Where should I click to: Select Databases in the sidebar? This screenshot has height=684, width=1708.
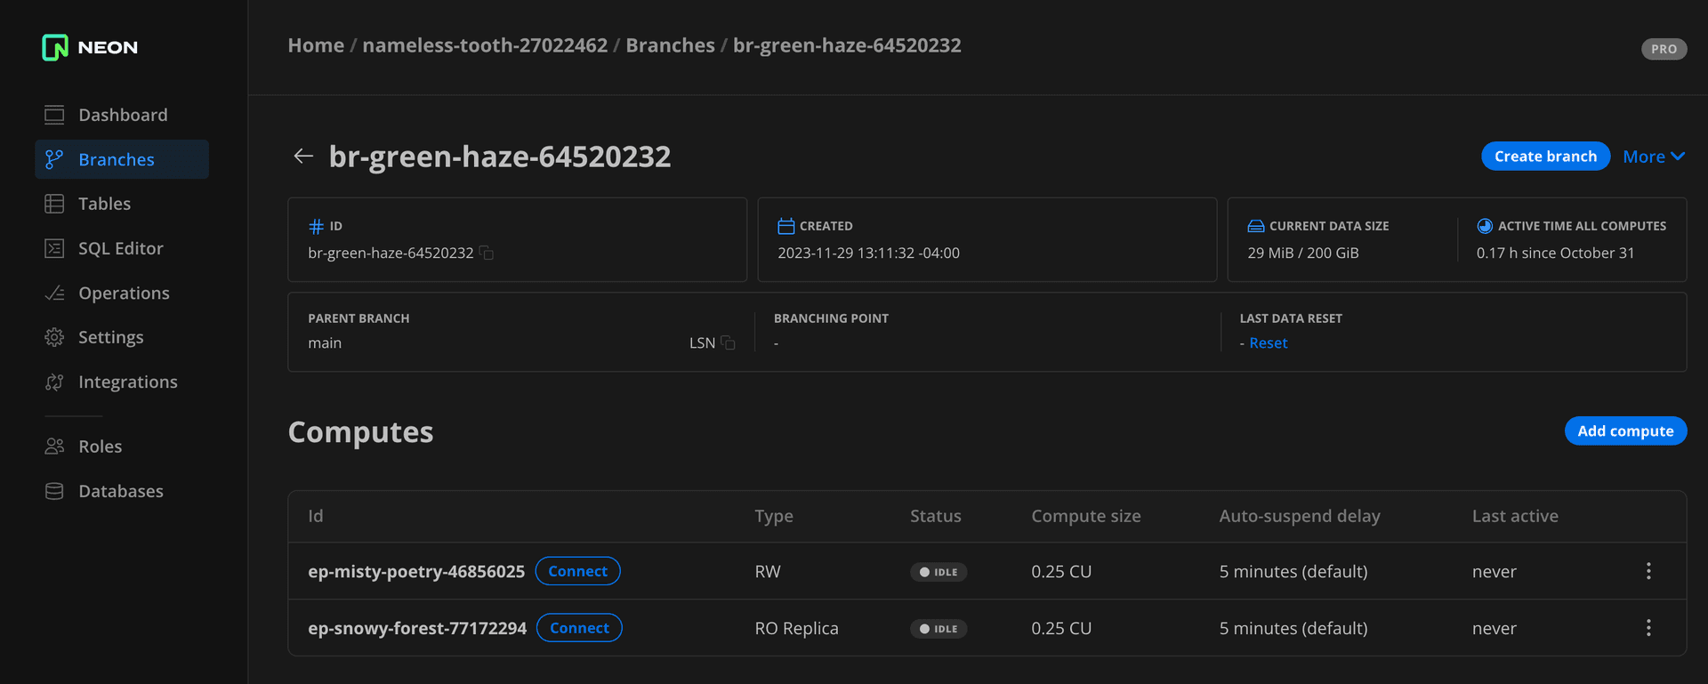coord(120,491)
